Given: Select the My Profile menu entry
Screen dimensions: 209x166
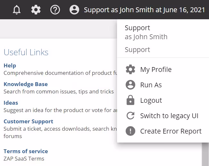Looking at the screenshot, I should coord(156,70).
